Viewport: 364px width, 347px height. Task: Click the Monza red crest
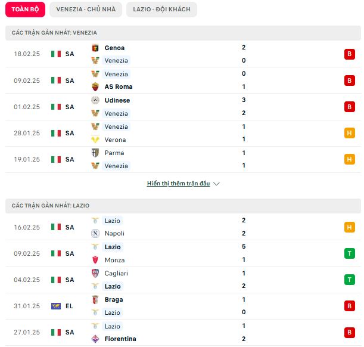[x=95, y=260]
